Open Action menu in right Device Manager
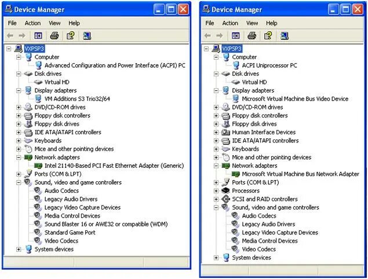 [x=230, y=23]
